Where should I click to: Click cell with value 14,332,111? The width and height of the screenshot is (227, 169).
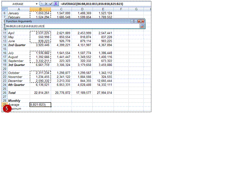click(x=103, y=85)
